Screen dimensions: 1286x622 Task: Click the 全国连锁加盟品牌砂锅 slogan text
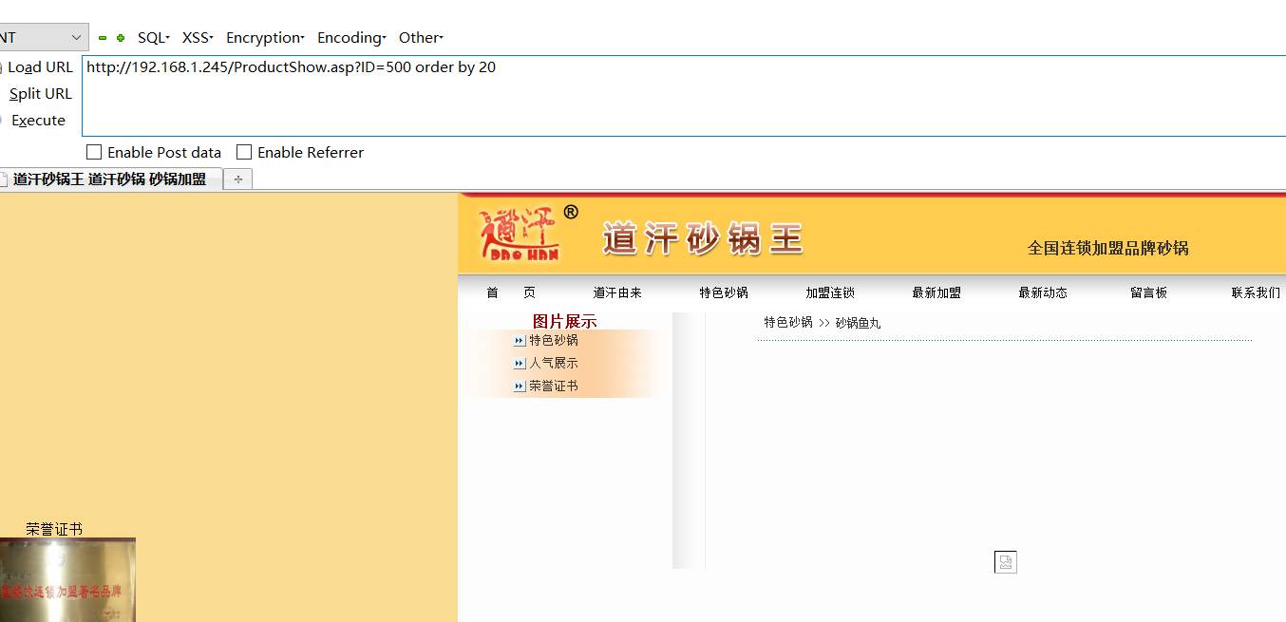(x=1107, y=248)
